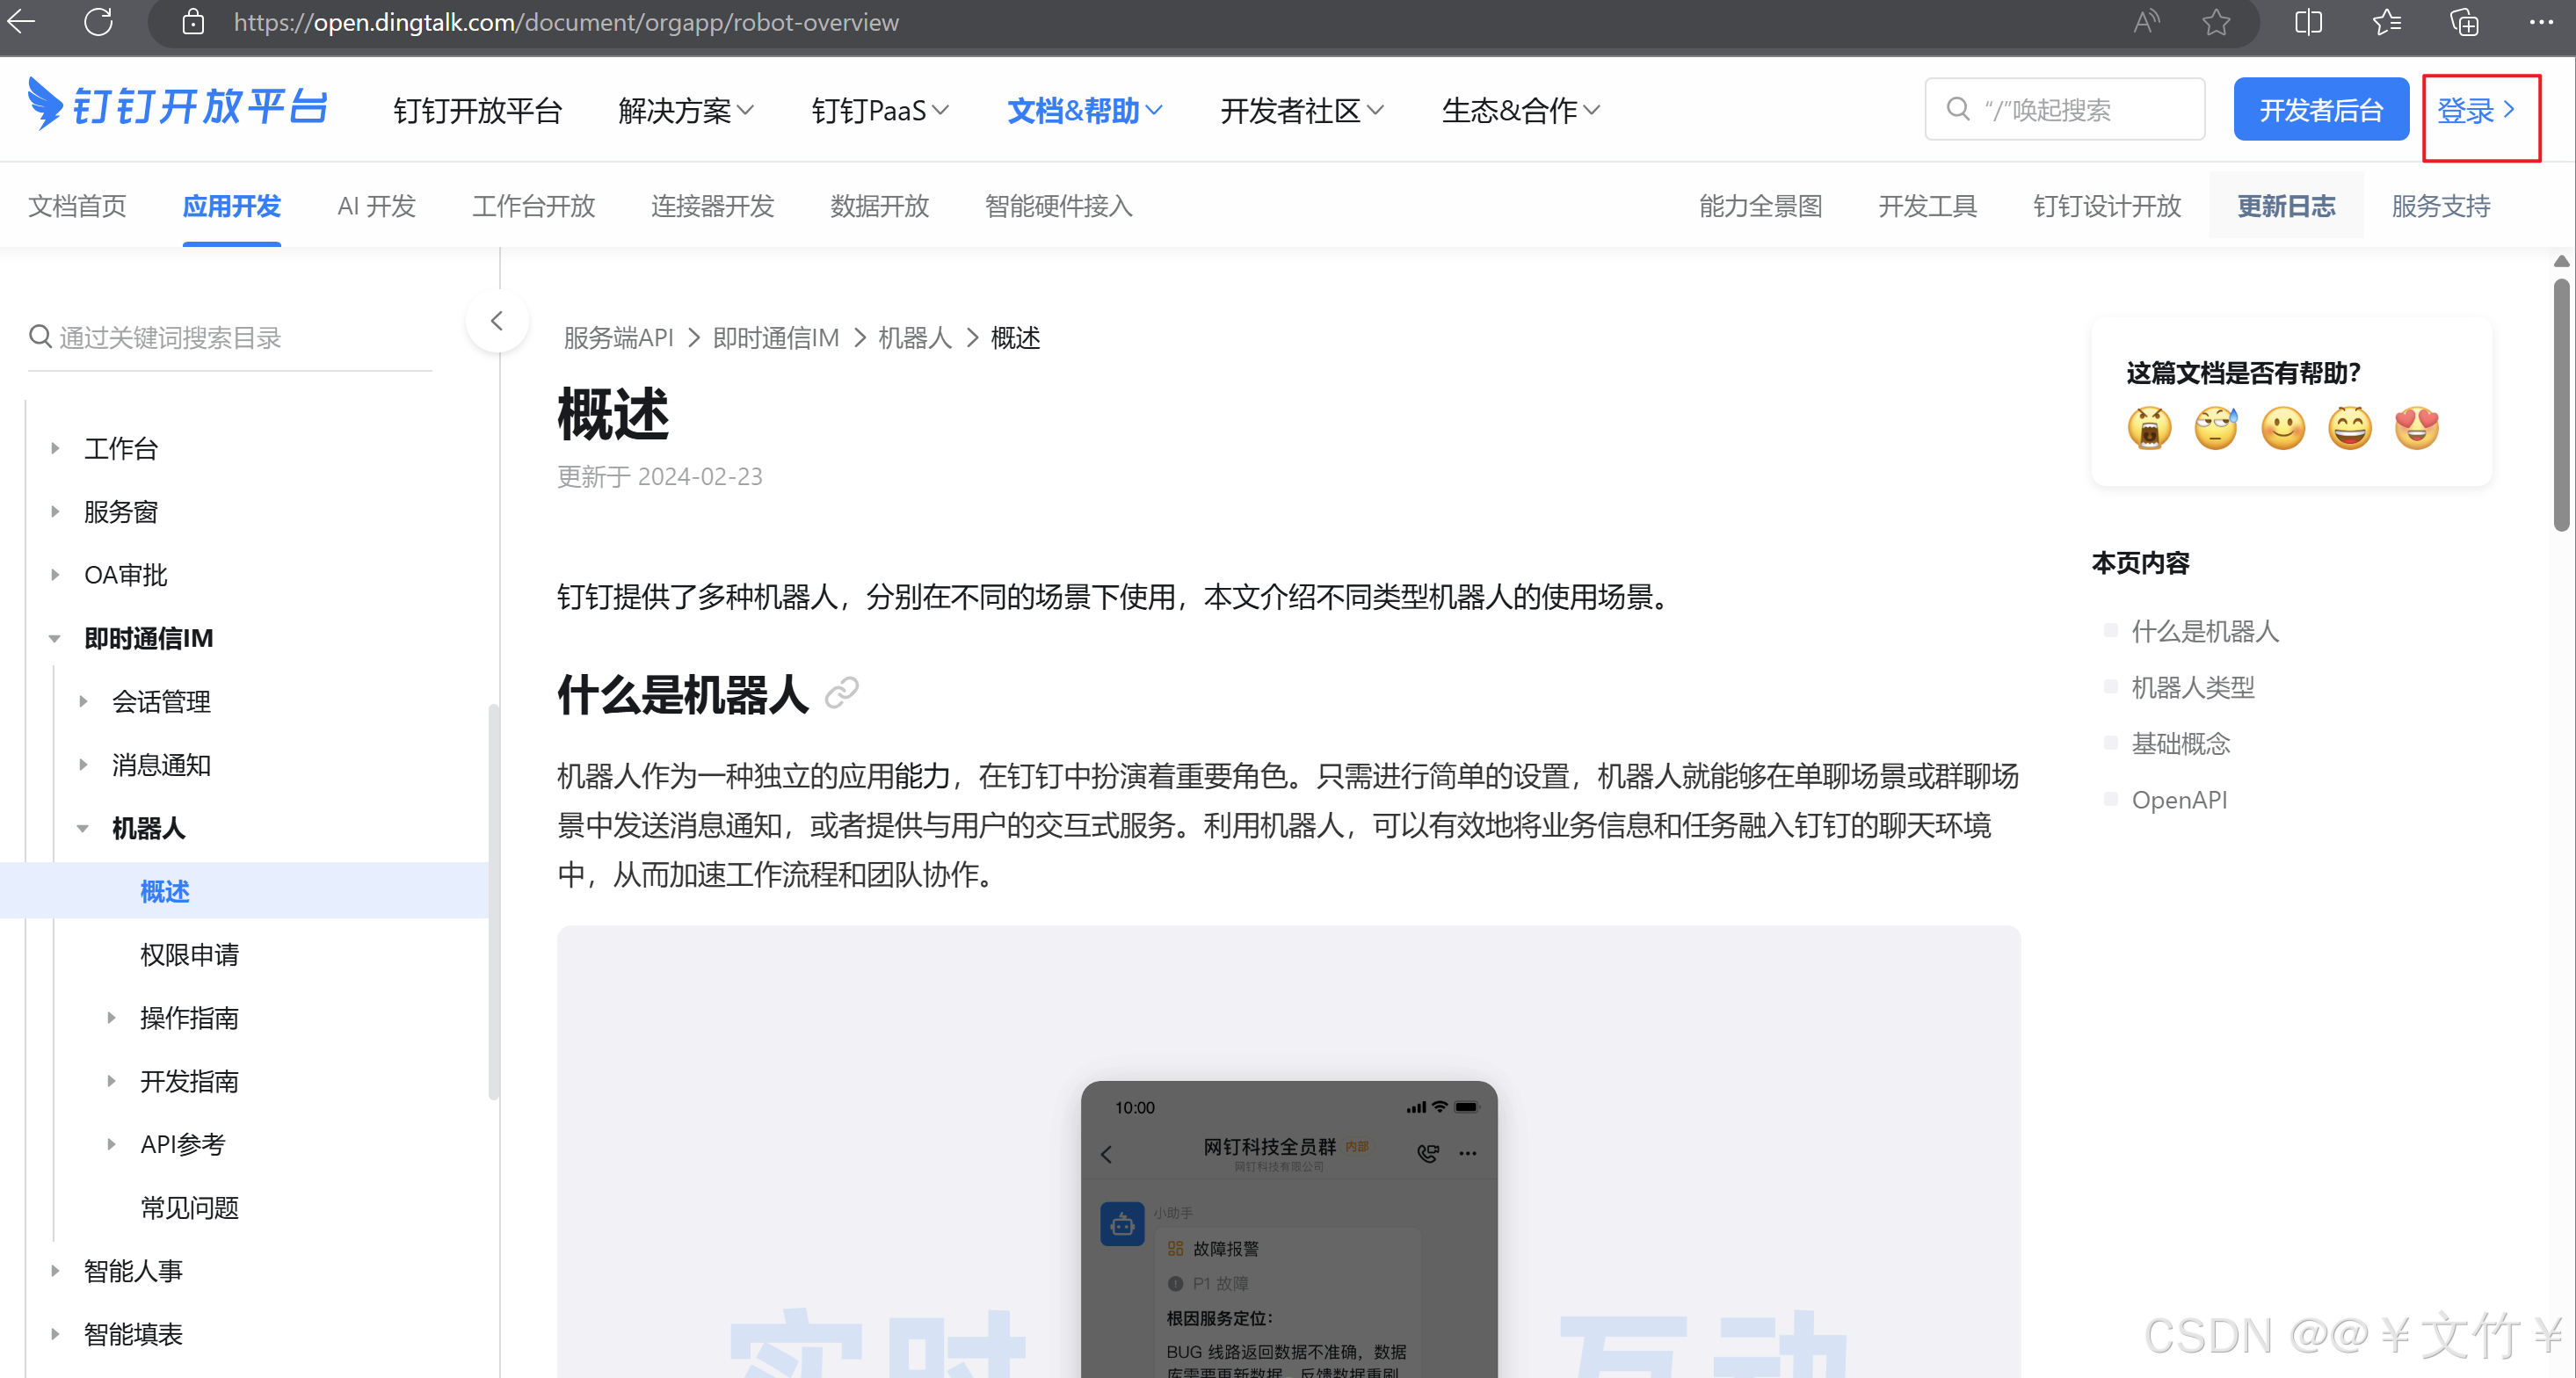Rate document with the slight smile emoji
The width and height of the screenshot is (2576, 1378).
click(x=2283, y=428)
